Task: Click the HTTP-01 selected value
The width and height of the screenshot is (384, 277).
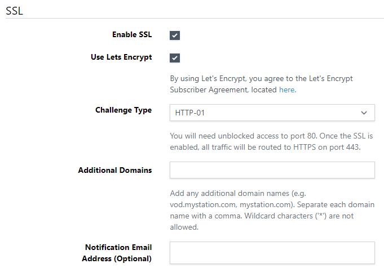Action: click(190, 113)
